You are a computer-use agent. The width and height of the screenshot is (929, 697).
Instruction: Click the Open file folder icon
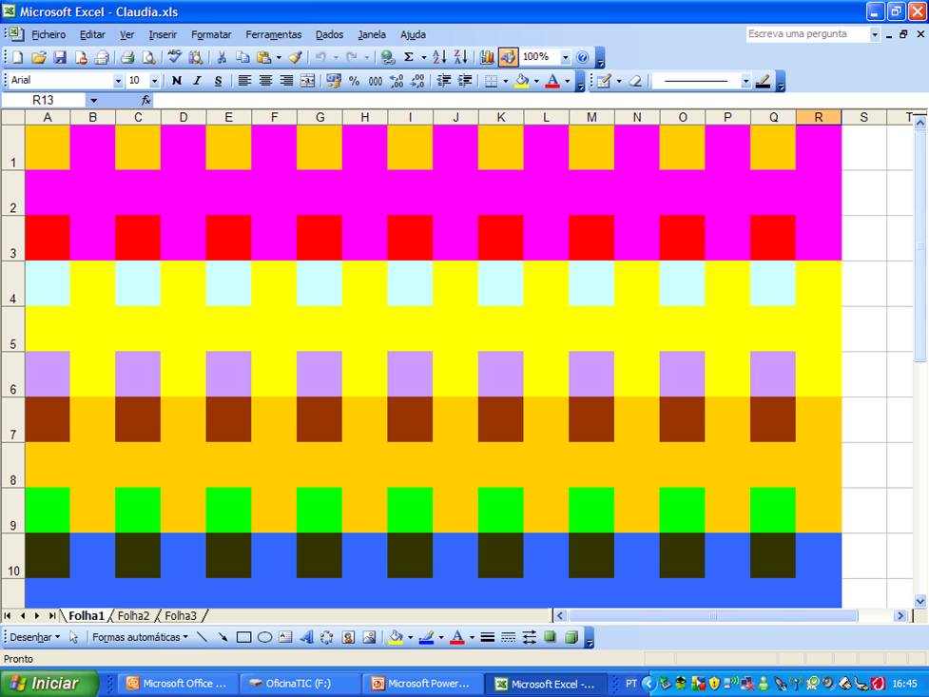[x=39, y=57]
